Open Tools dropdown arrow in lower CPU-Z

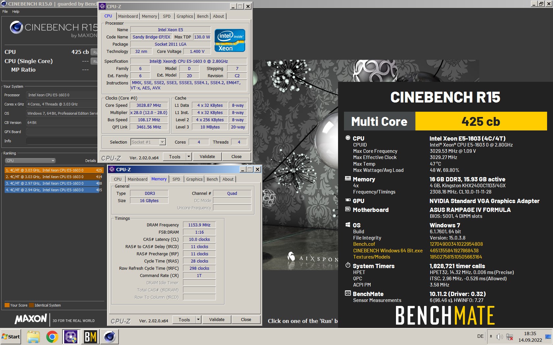coord(198,320)
